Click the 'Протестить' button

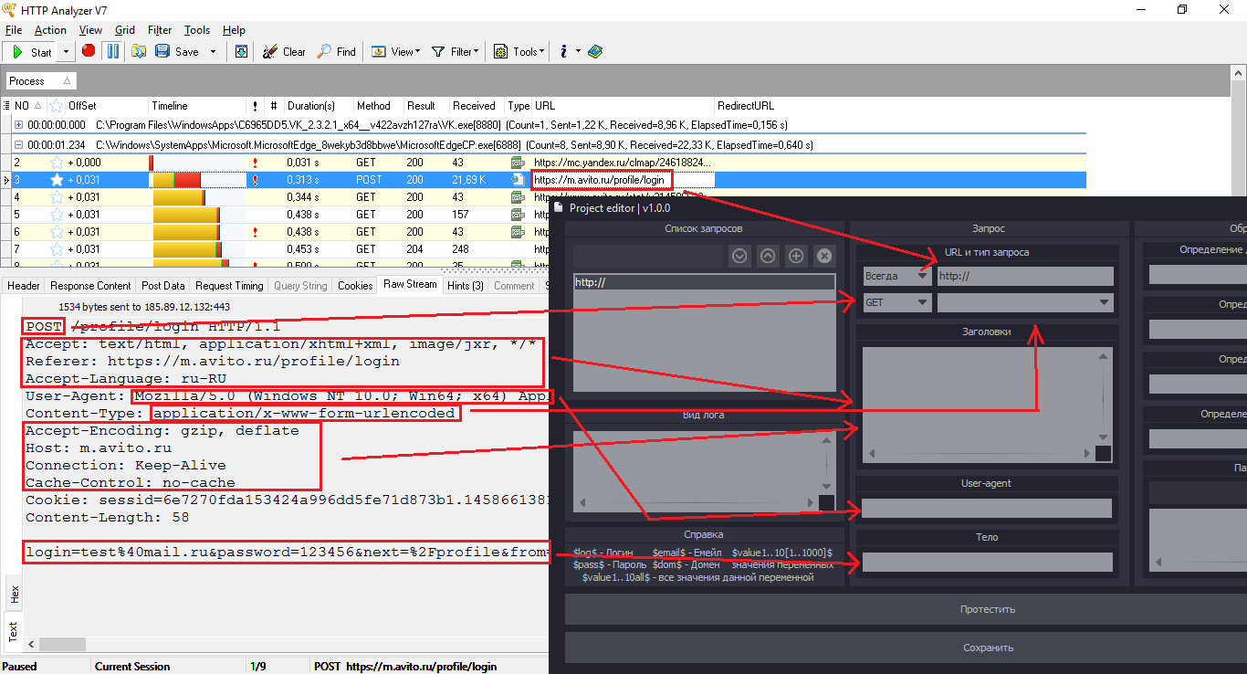pyautogui.click(x=987, y=609)
